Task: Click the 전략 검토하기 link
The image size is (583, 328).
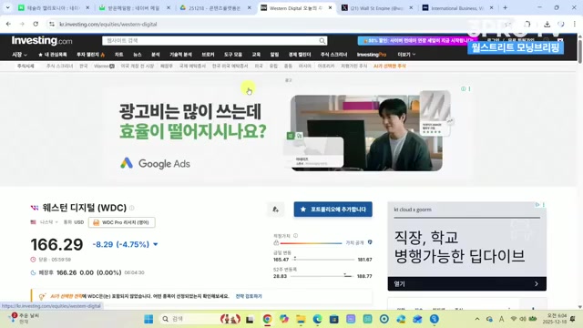Action: [x=249, y=296]
